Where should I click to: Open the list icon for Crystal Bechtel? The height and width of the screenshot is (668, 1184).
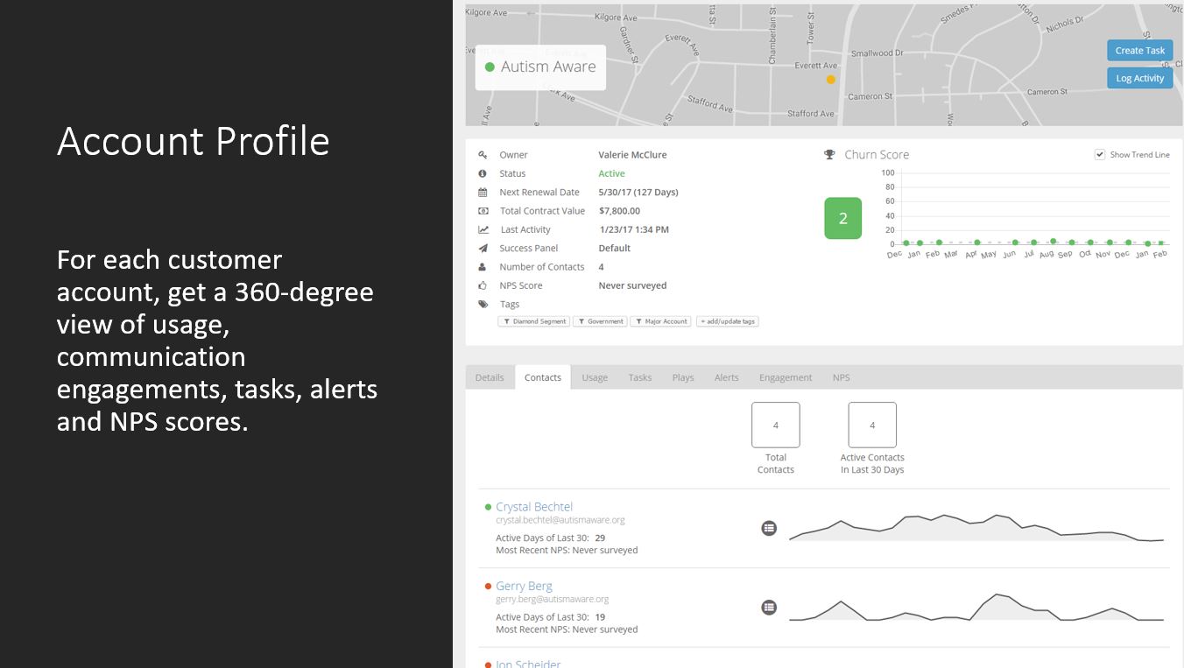(769, 528)
